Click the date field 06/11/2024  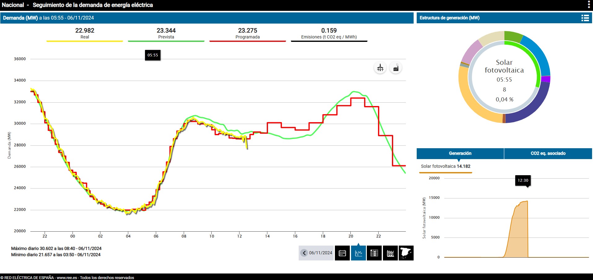coord(321,253)
